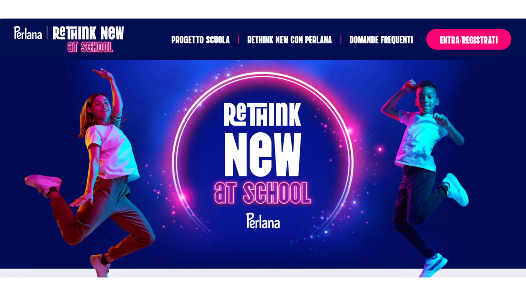Click pink divider after Progetto Scuola
The width and height of the screenshot is (526, 296).
tap(238, 40)
